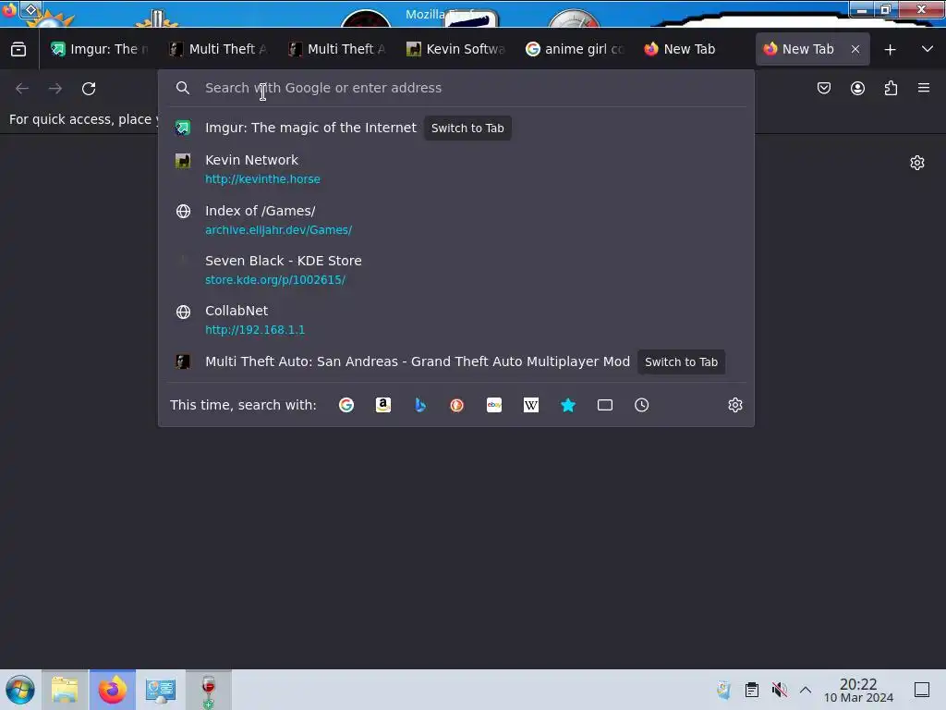This screenshot has width=946, height=710.
Task: Switch to second Multi Theft Auto tab
Action: coord(338,50)
